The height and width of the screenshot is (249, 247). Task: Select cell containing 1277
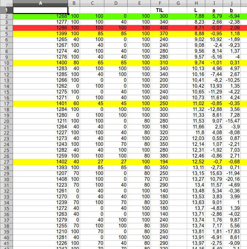40,22
